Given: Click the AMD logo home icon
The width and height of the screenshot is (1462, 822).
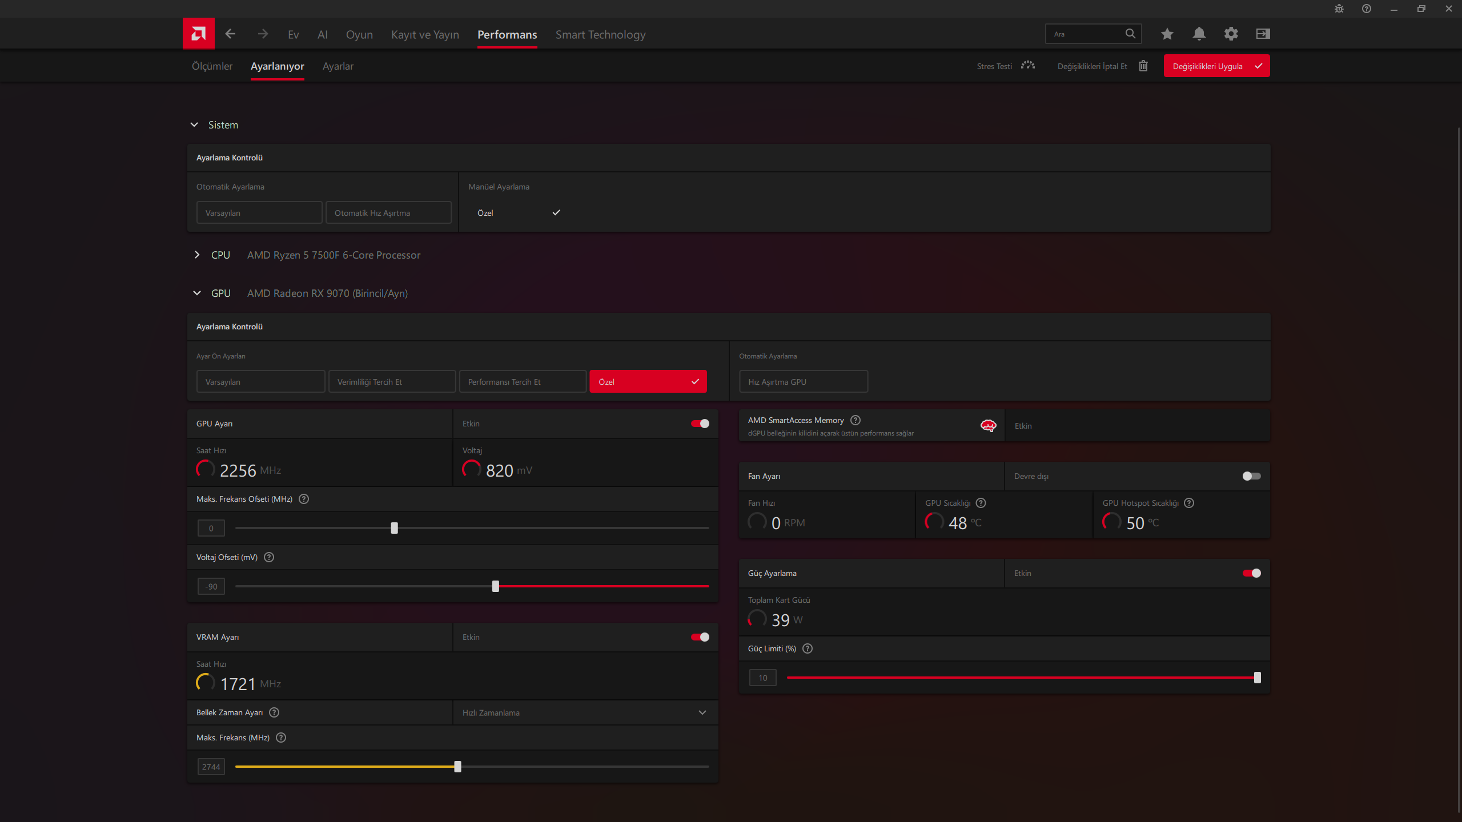Looking at the screenshot, I should pyautogui.click(x=198, y=34).
